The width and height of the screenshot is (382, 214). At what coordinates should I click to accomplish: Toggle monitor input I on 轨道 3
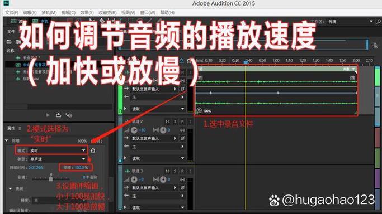pos(190,171)
